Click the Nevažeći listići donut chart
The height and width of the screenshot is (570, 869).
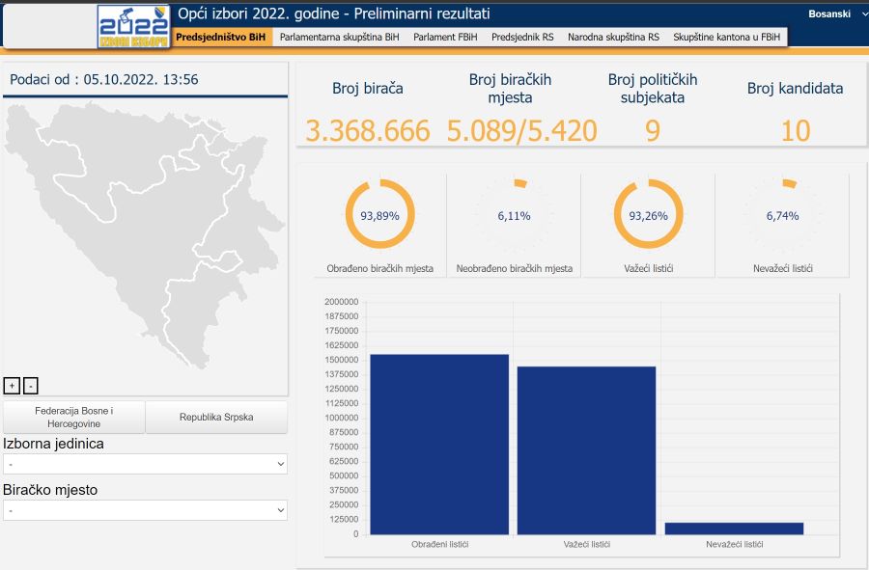tap(782, 215)
